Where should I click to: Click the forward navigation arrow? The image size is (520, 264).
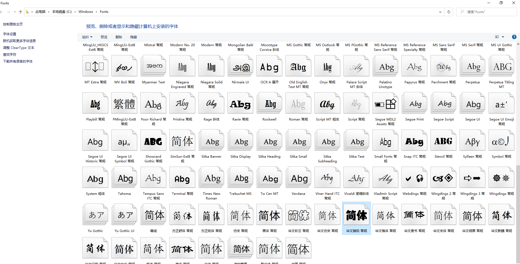pyautogui.click(x=9, y=12)
